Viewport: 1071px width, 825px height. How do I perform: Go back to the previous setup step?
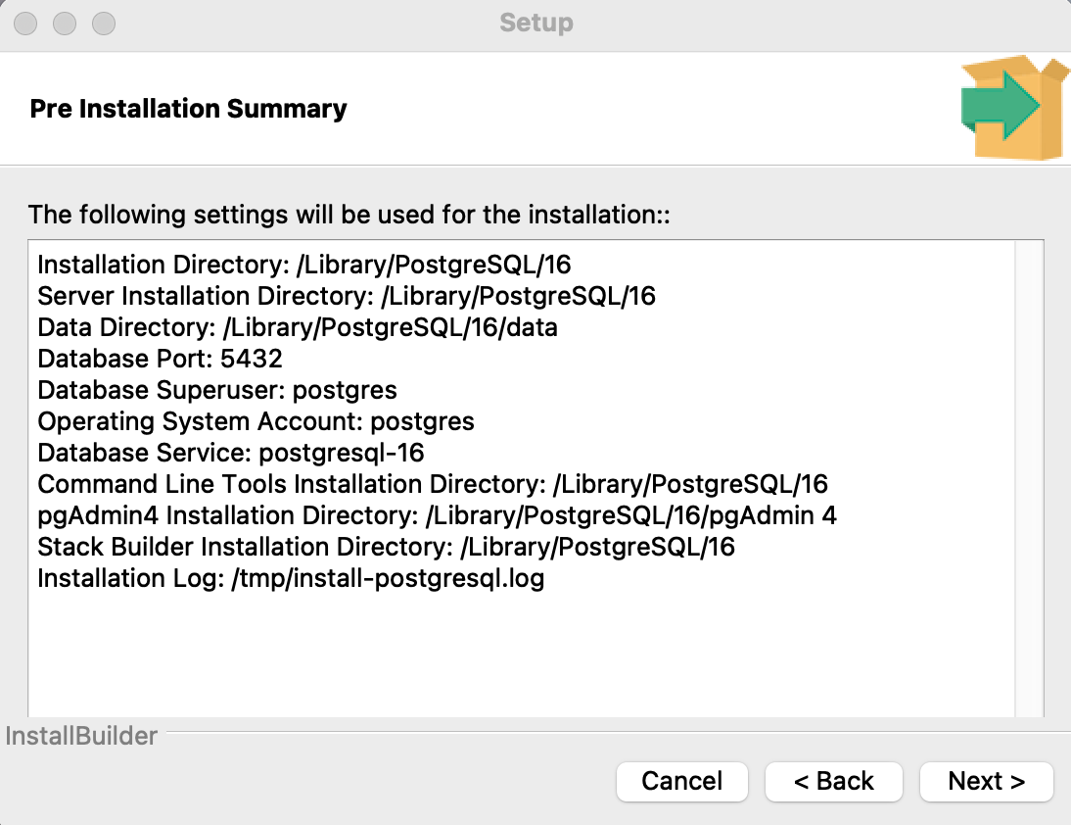[833, 781]
